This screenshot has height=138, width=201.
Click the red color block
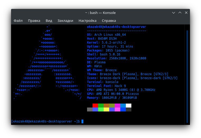(95, 105)
